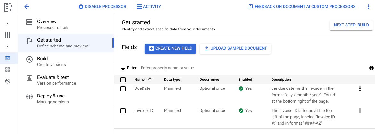
Task: Check the Invoice_ID row checkbox
Action: coord(123,111)
